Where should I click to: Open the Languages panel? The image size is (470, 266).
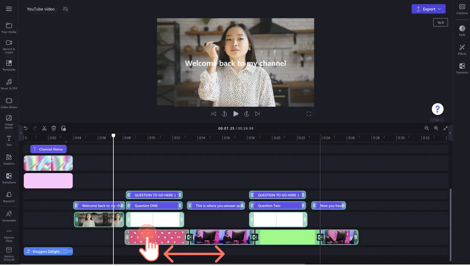pyautogui.click(x=9, y=216)
